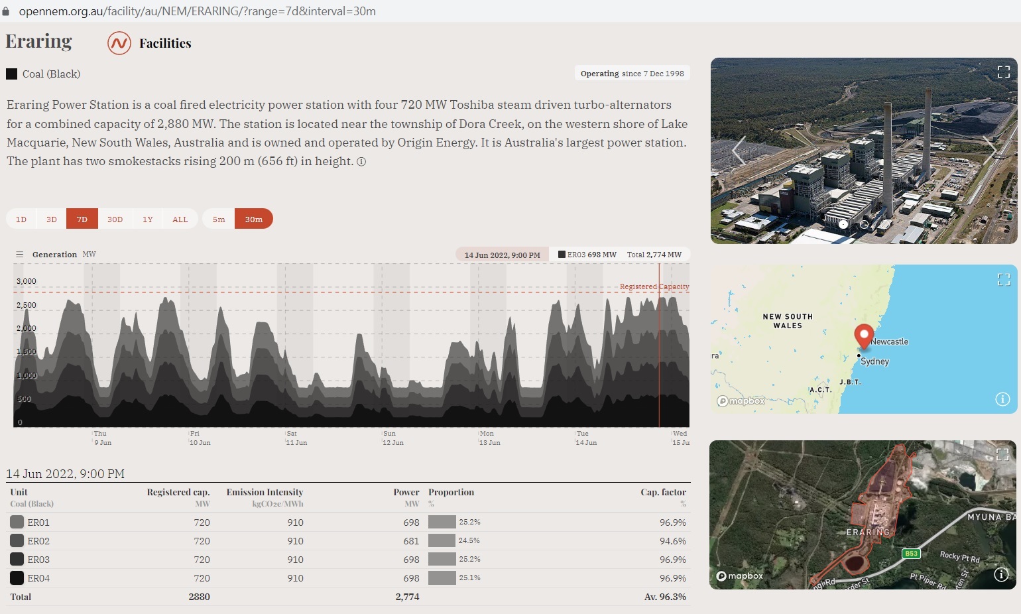Click the ER01 colour swatch
The image size is (1021, 614).
17,522
